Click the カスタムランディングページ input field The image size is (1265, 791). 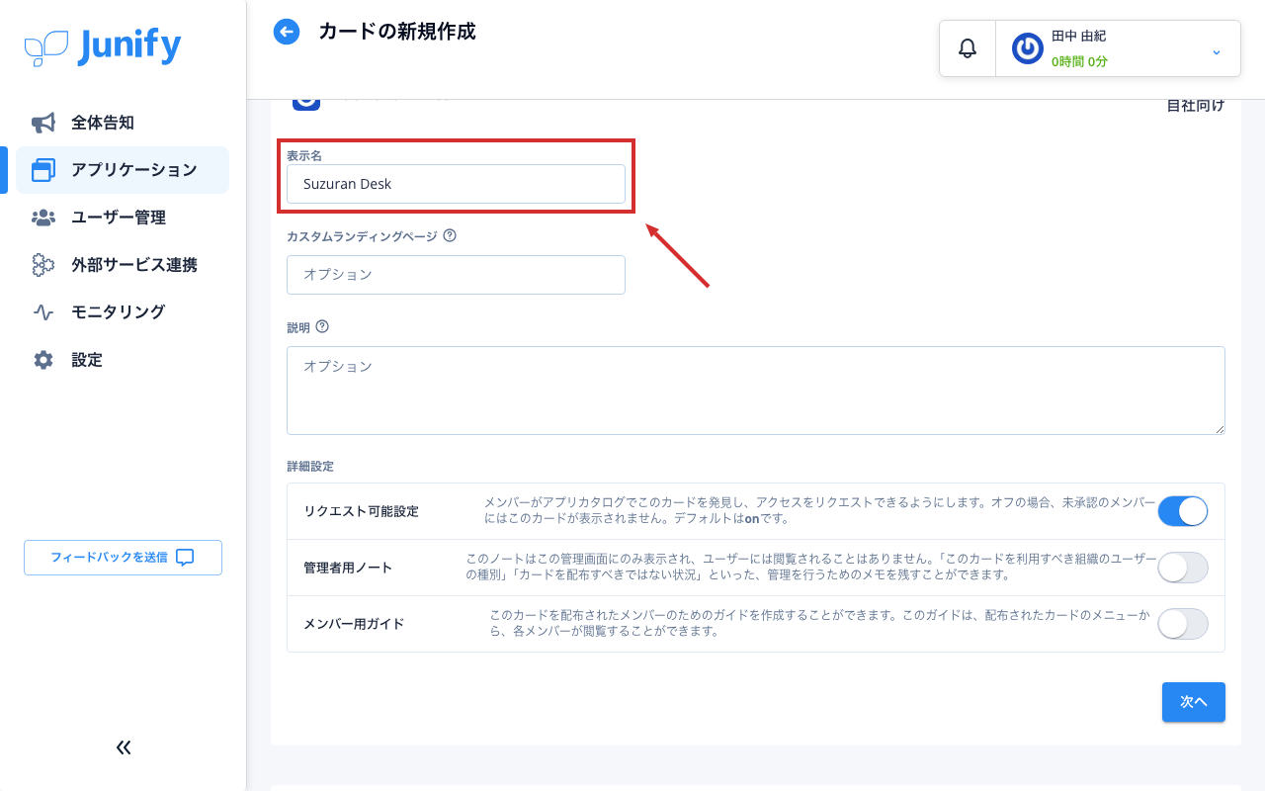click(x=456, y=275)
